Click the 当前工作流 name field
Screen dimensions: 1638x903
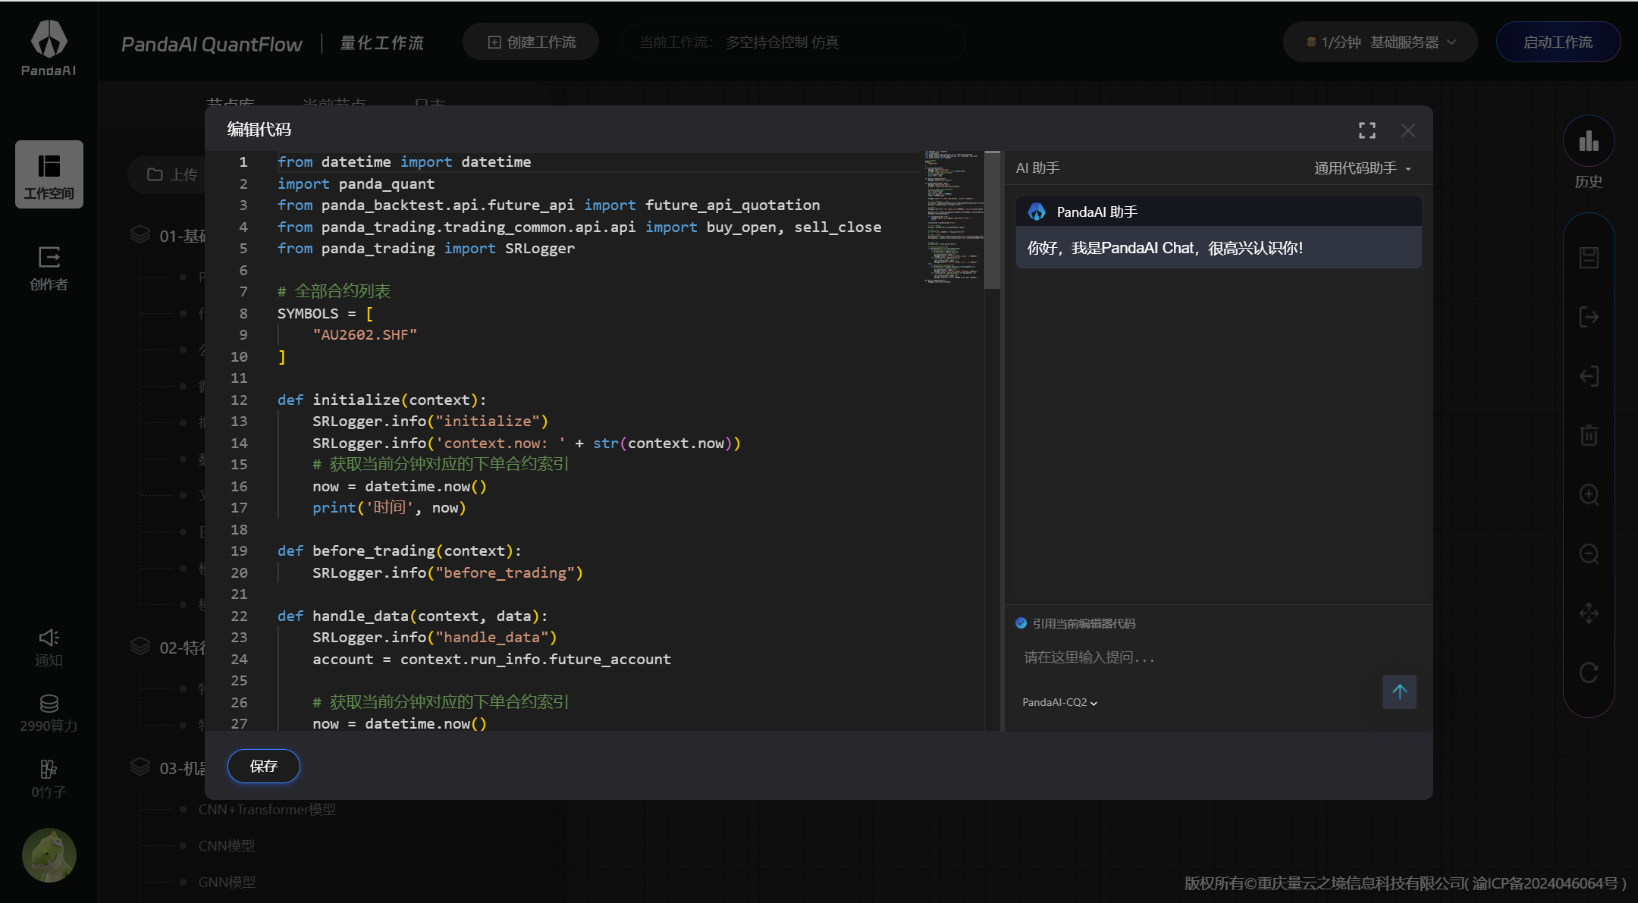click(793, 42)
